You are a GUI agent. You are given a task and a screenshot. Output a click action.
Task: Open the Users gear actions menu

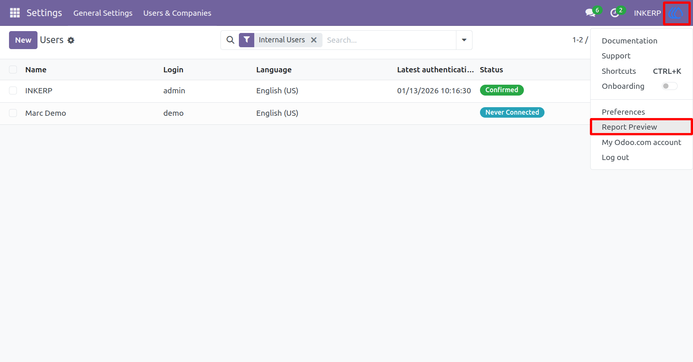click(x=71, y=40)
